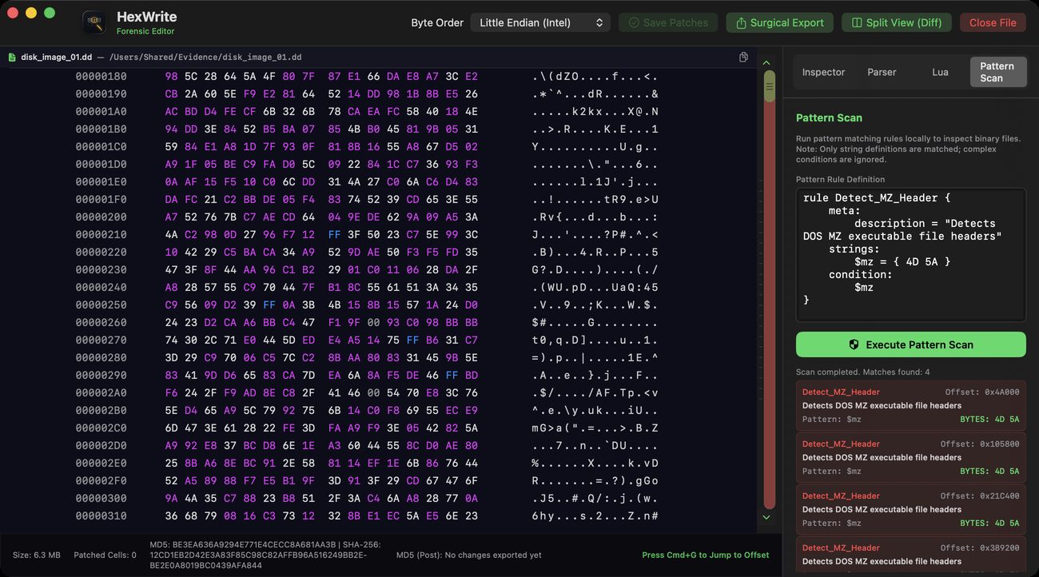This screenshot has width=1039, height=577.
Task: Click the Patched Cells: 0 status entry
Action: pos(105,555)
